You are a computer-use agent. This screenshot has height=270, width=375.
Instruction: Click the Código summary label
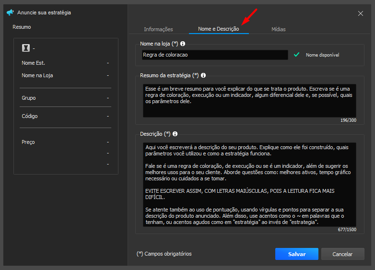[30, 116]
